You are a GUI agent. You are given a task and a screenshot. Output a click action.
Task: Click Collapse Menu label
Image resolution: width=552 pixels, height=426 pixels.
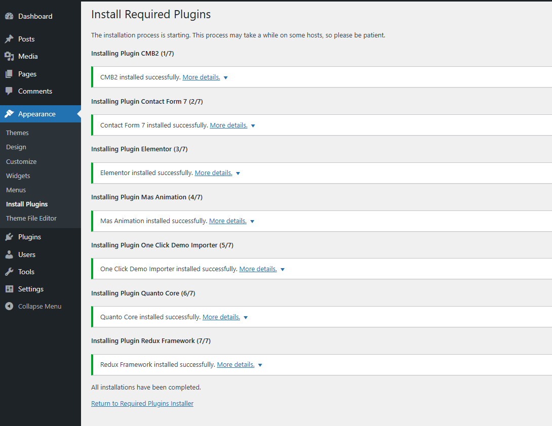[x=40, y=307]
